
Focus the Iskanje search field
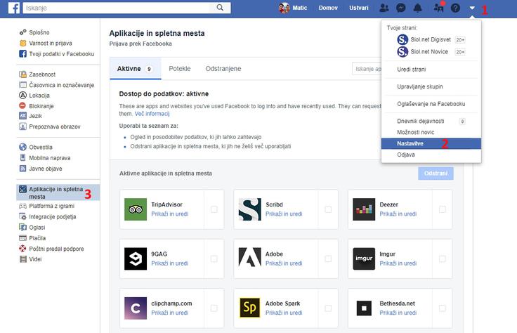point(117,8)
